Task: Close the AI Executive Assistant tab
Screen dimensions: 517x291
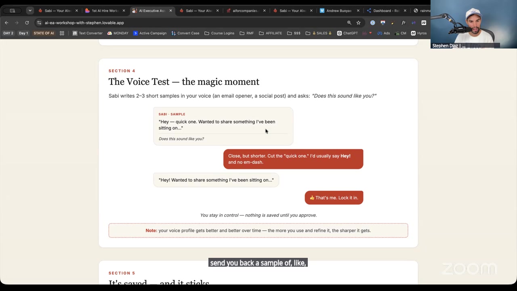Action: point(171,11)
